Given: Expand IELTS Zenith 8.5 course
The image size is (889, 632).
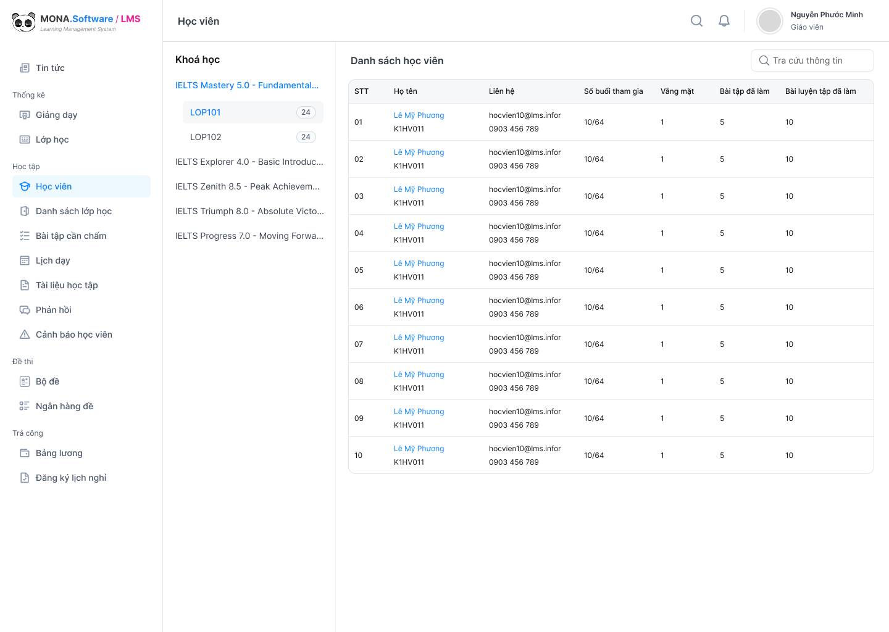Looking at the screenshot, I should pos(248,186).
